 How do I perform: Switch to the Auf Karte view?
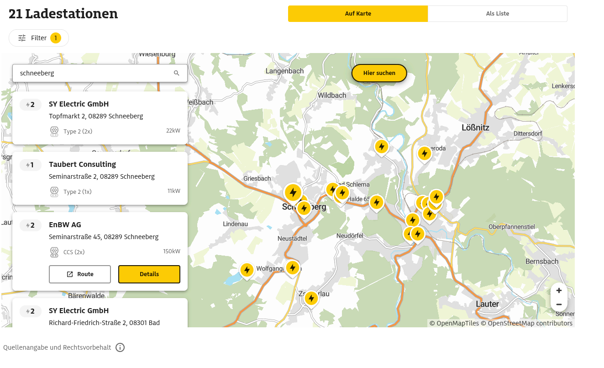358,14
